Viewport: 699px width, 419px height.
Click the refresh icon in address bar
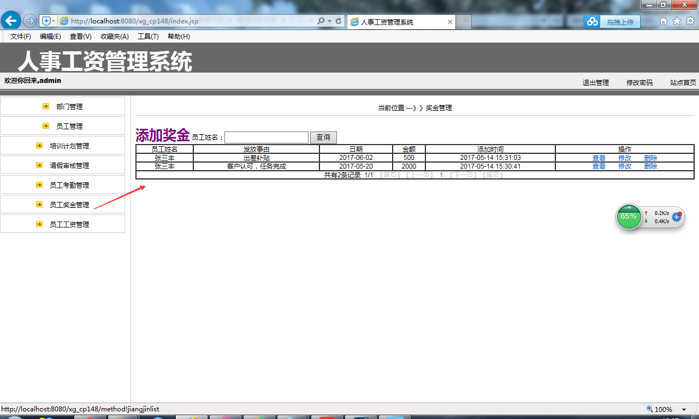(339, 21)
